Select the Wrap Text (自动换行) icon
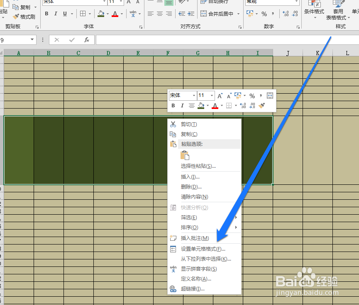 coord(203,3)
